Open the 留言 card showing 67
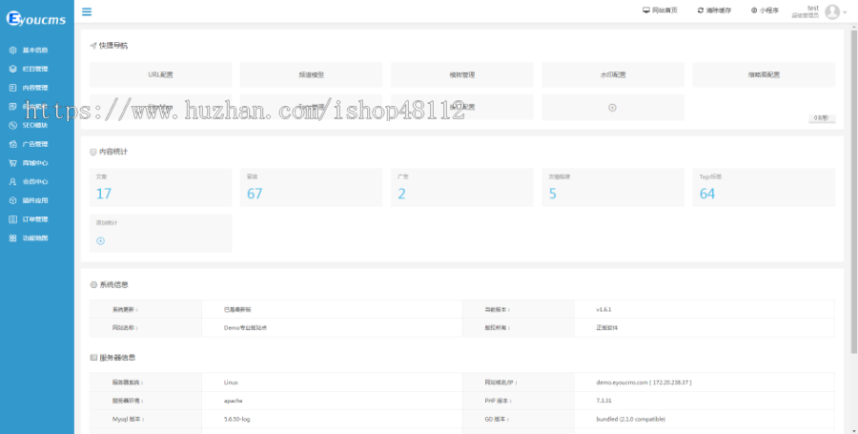858x434 pixels. pos(311,187)
